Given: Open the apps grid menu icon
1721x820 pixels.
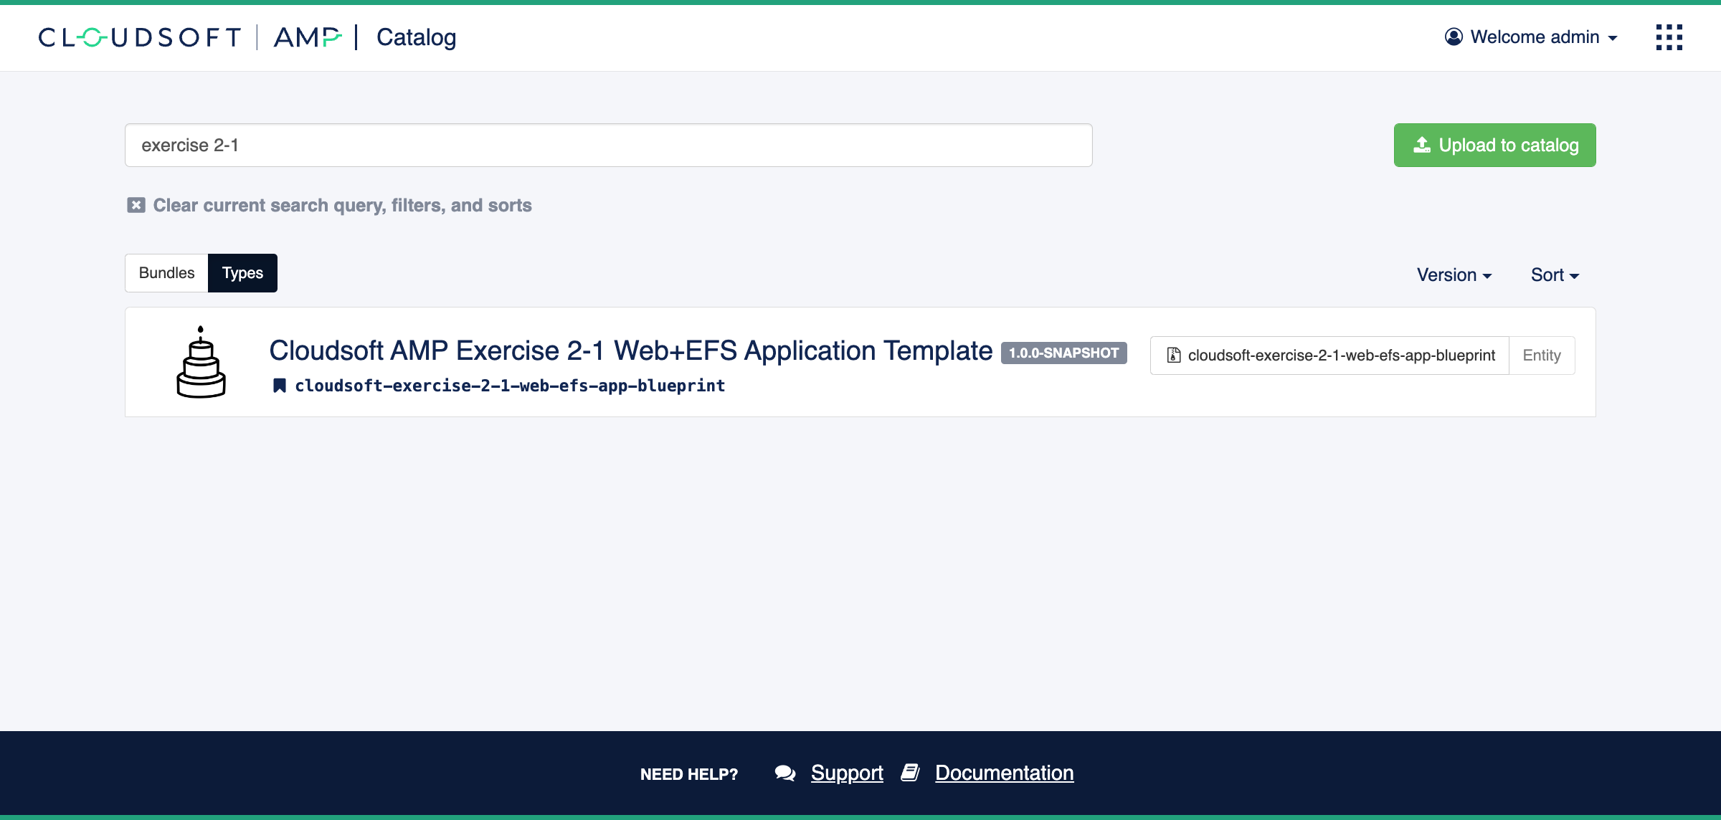Looking at the screenshot, I should [x=1669, y=37].
